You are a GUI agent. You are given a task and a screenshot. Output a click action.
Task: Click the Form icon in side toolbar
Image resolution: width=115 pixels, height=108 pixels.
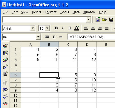pos(5,74)
